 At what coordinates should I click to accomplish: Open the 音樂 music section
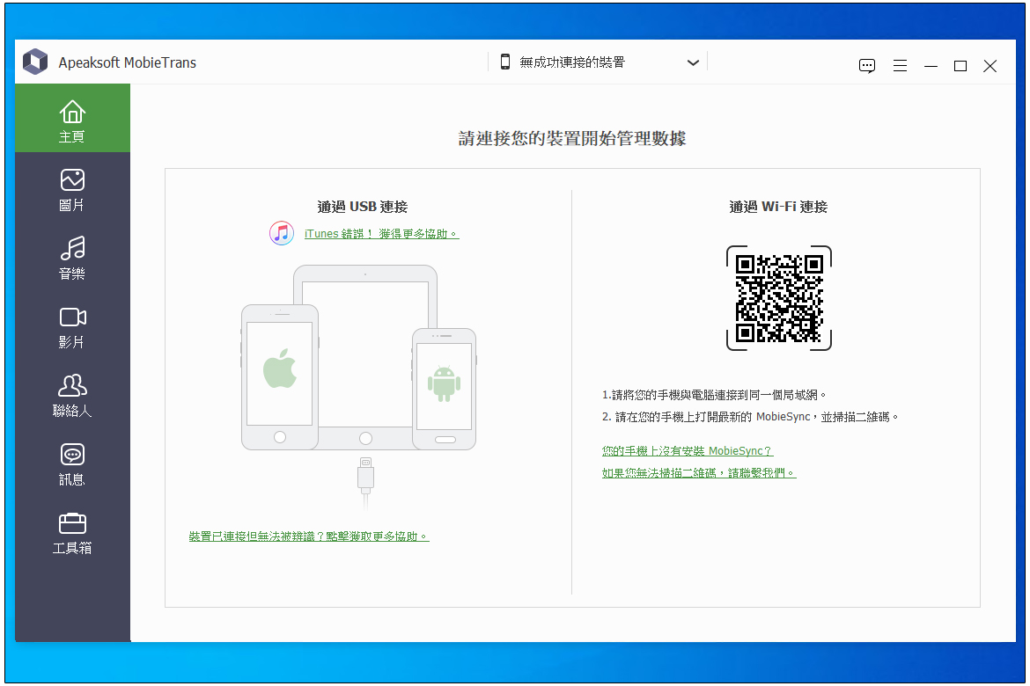[x=72, y=258]
